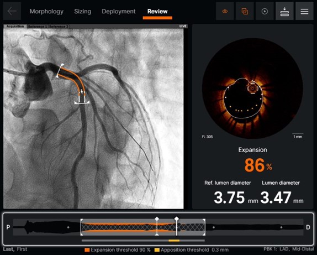Click the overlapping squares overlay icon

(245, 11)
